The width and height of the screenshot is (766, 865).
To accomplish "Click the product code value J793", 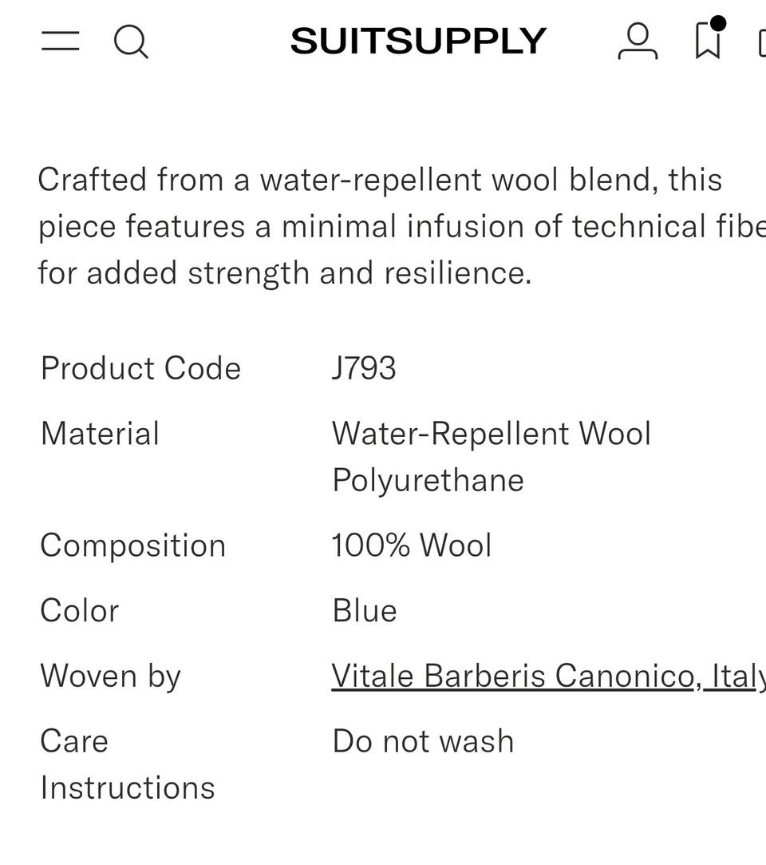I will pyautogui.click(x=364, y=368).
